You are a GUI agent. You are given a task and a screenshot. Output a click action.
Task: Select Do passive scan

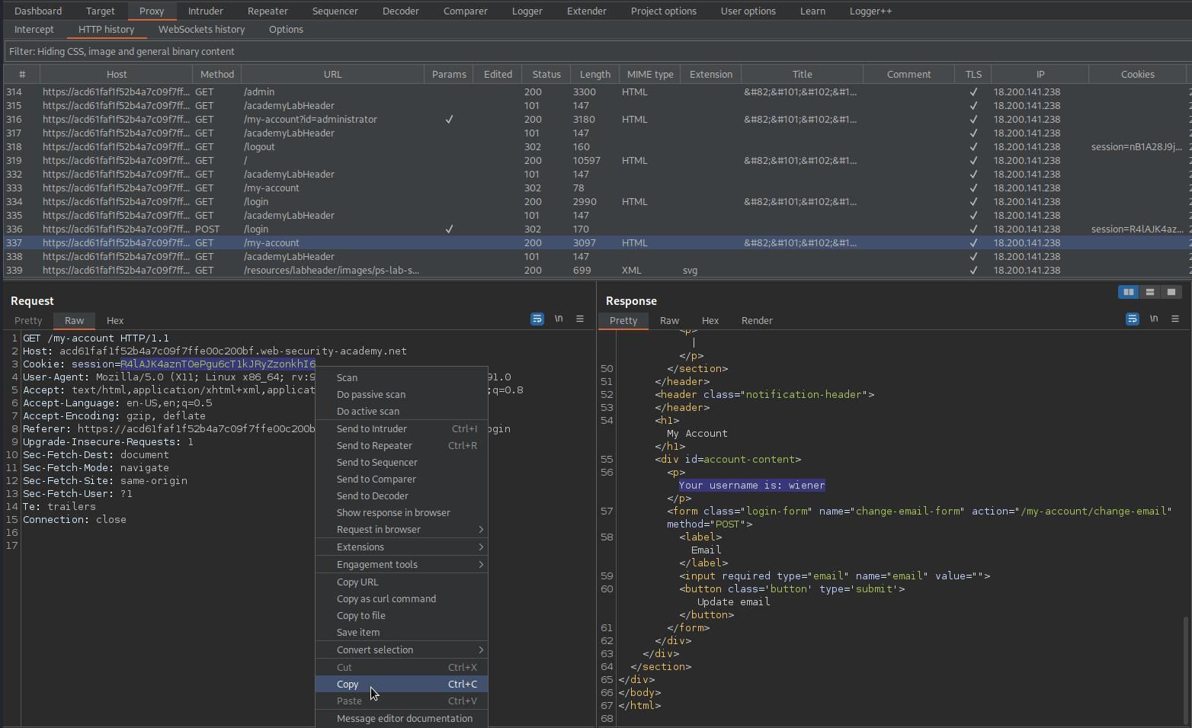(402, 395)
